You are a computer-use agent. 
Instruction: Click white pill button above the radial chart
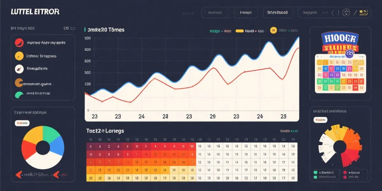click(x=321, y=120)
